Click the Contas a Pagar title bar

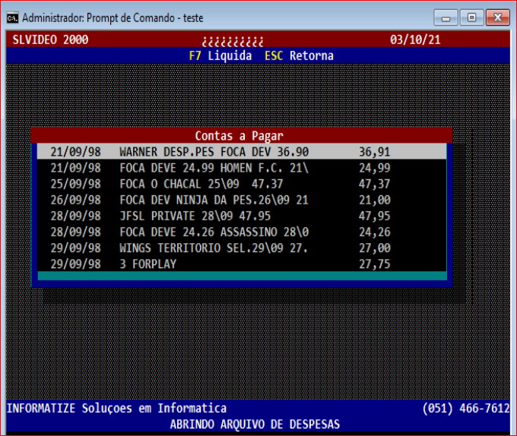239,136
